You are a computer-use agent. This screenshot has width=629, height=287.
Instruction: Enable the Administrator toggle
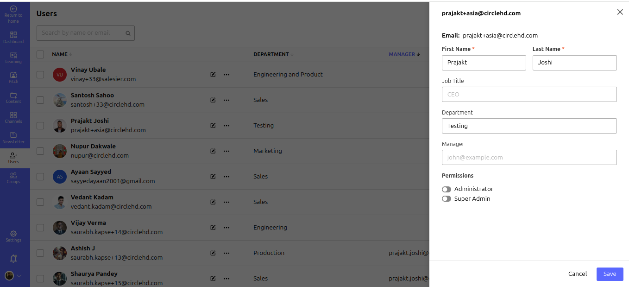(x=447, y=189)
